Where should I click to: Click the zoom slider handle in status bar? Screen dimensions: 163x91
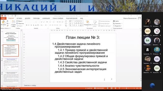(126, 88)
